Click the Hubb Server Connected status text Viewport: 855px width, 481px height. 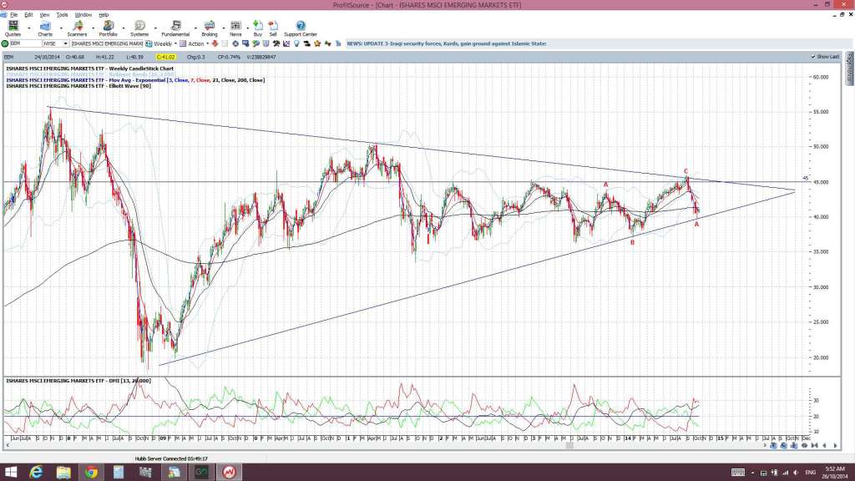click(x=171, y=458)
